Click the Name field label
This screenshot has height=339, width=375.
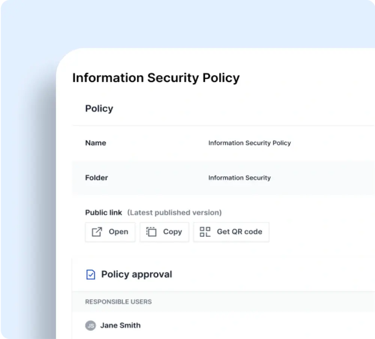(x=96, y=143)
